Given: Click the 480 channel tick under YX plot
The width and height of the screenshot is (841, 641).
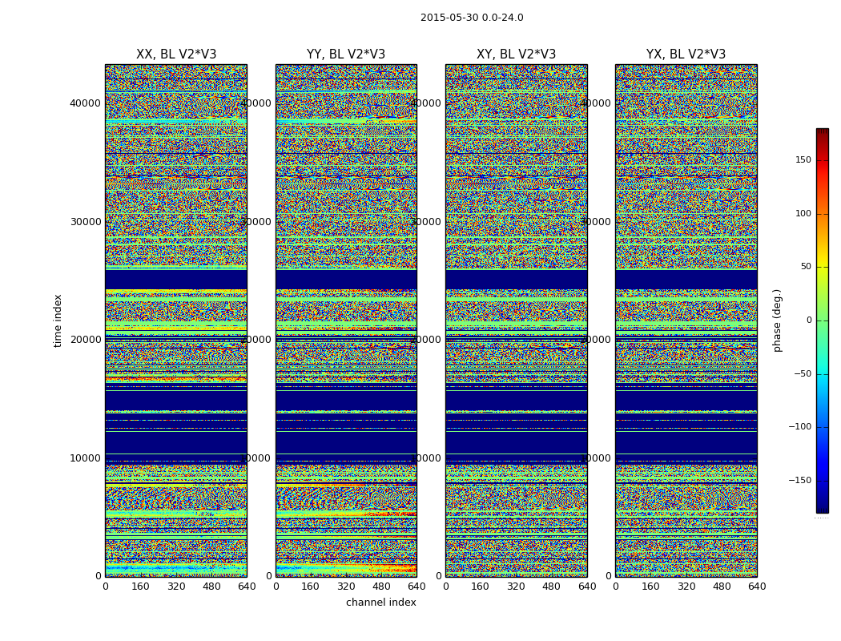Looking at the screenshot, I should pos(722,587).
